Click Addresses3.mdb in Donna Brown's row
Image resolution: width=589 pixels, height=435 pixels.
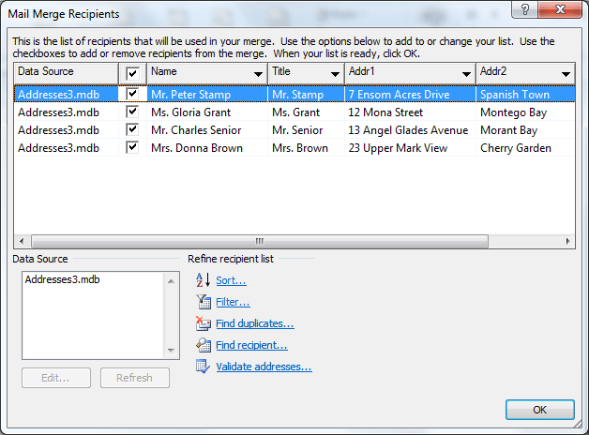tap(58, 148)
